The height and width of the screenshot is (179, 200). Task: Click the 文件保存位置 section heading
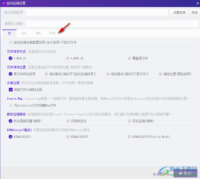[16, 67]
